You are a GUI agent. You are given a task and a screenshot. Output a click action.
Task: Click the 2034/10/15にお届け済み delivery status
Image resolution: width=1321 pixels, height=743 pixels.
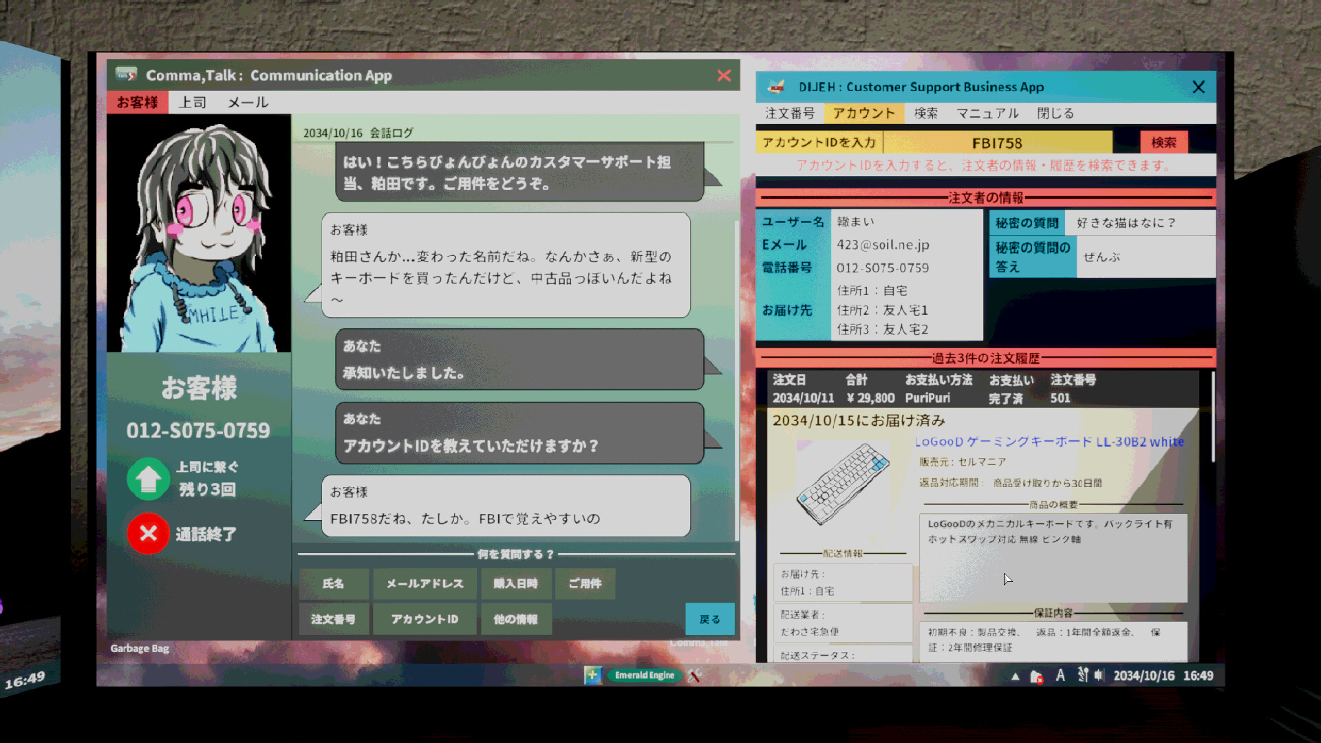point(859,420)
